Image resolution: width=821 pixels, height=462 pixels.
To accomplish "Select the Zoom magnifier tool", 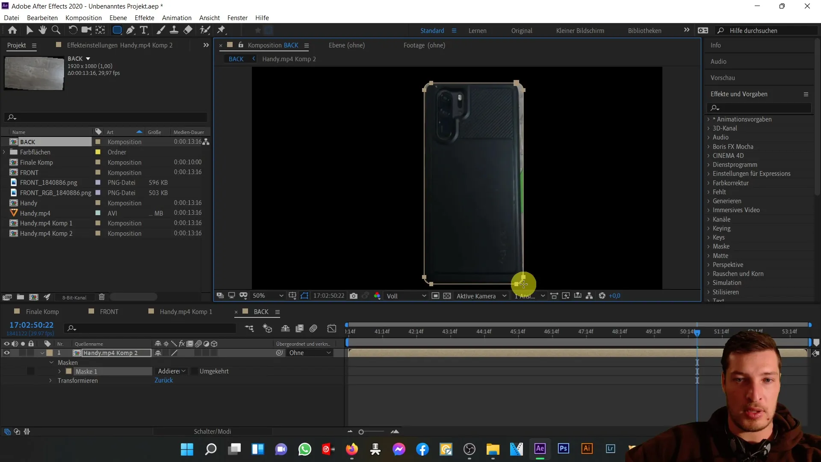I will (x=56, y=30).
